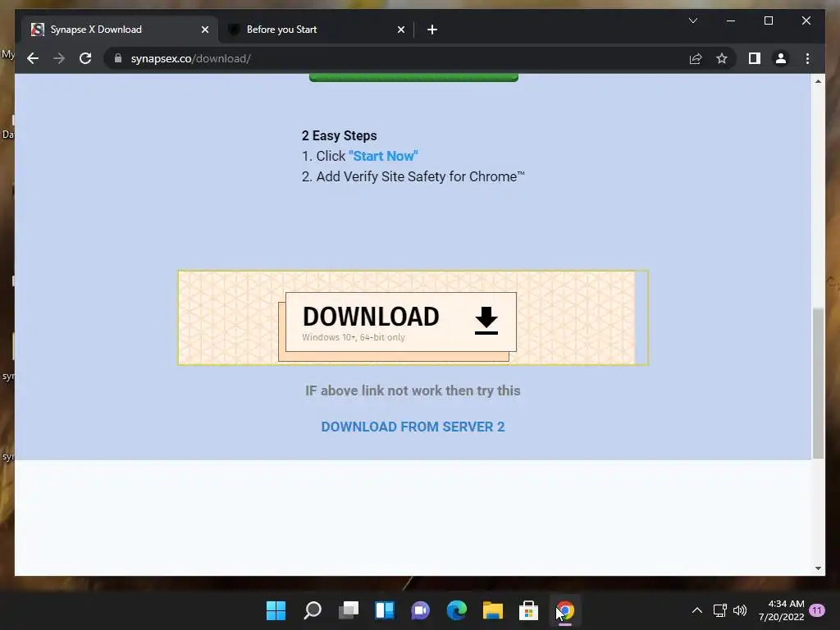Switch to Before you Start tab
The image size is (840, 630).
point(316,30)
